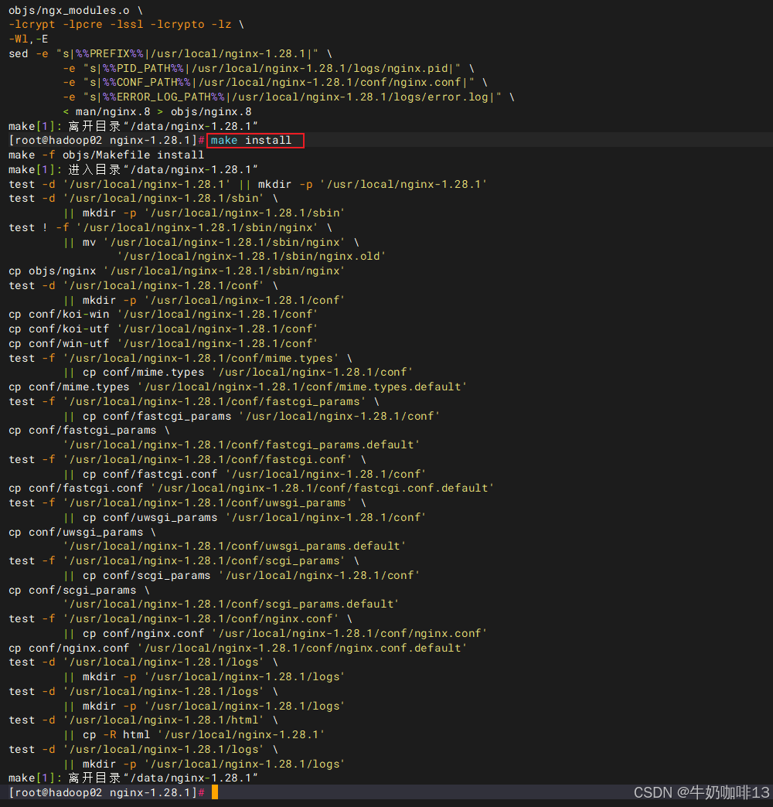Click 'objs/ngx_modules.o \' top line

tap(76, 10)
